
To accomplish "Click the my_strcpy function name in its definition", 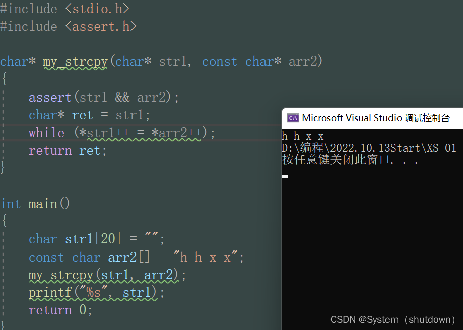I will [75, 62].
